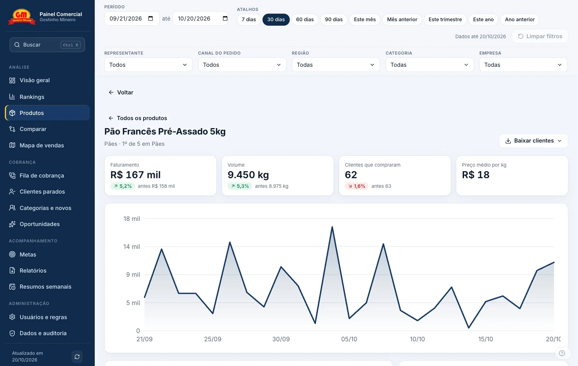Click the Buscar search field
The width and height of the screenshot is (578, 366).
(47, 45)
